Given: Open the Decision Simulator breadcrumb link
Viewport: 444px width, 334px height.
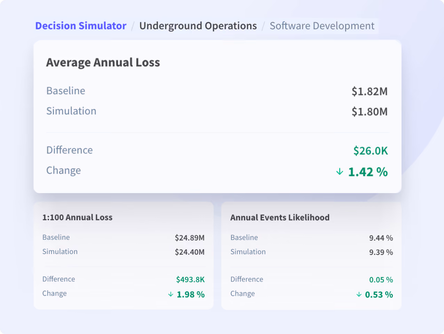Looking at the screenshot, I should point(81,26).
